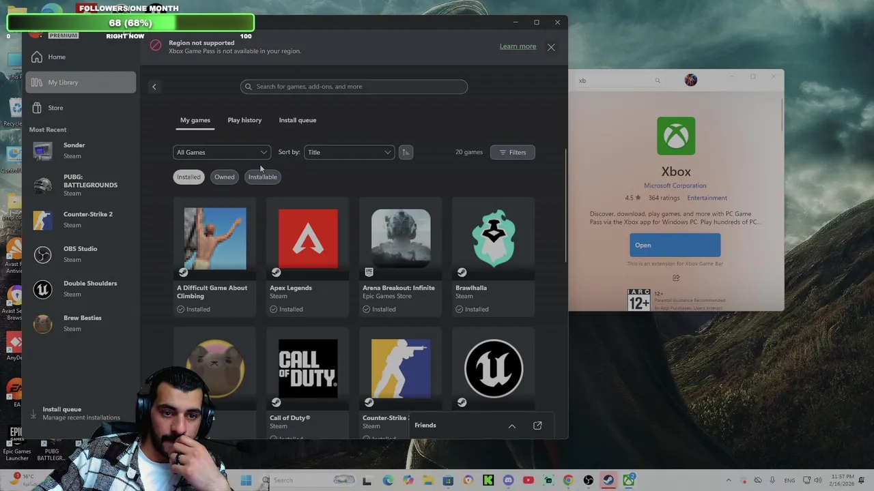Click the volume icon in system tray

(x=818, y=481)
